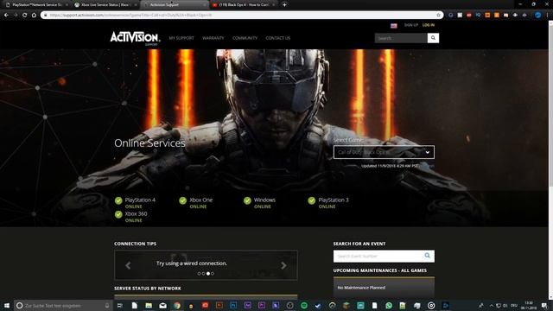The height and width of the screenshot is (311, 553).
Task: Click the Windows green check icon
Action: [247, 200]
